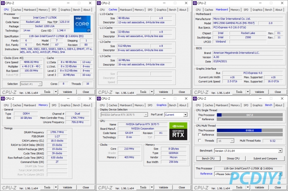
Task: Switch to Mainboard tab in the CPU tab window
Action: 30,10
